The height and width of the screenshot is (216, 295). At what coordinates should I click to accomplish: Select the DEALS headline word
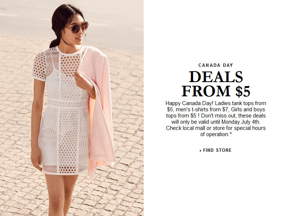216,77
